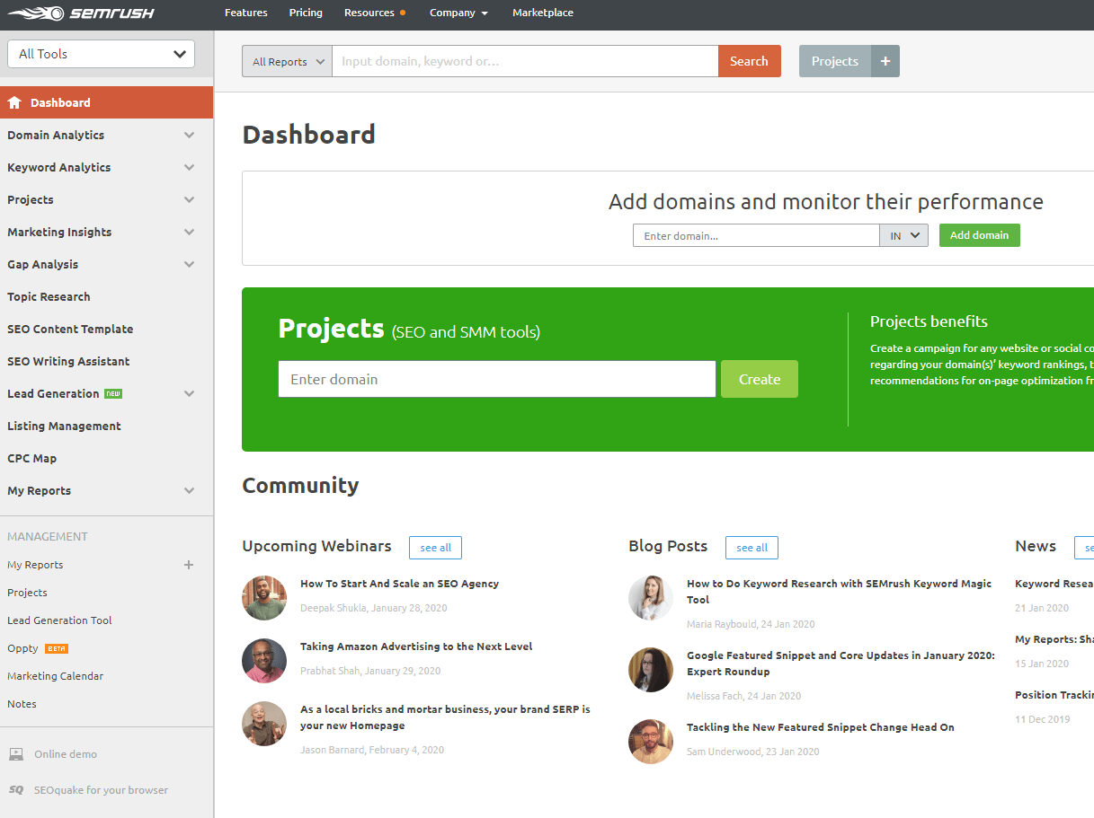This screenshot has width=1094, height=818.
Task: Click the Add domain button
Action: [979, 235]
